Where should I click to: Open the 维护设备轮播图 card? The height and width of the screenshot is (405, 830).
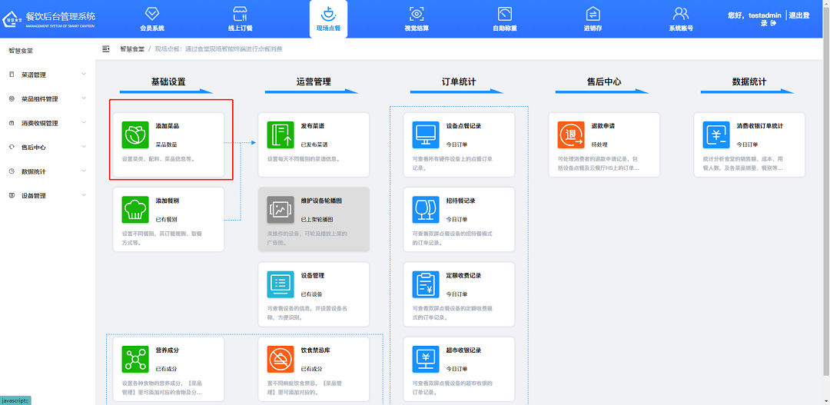click(x=314, y=219)
